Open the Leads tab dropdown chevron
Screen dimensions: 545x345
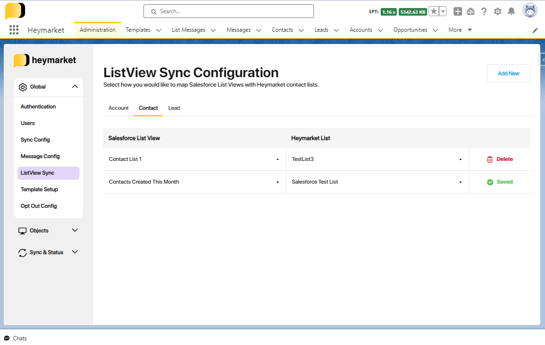point(337,30)
